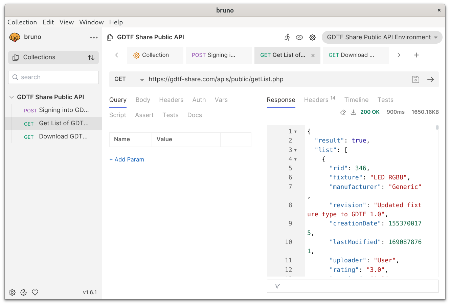Click the collection icon beside GDTF Share Public API title
The height and width of the screenshot is (305, 450).
coord(110,37)
